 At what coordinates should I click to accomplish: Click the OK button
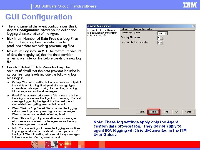[x=177, y=112]
